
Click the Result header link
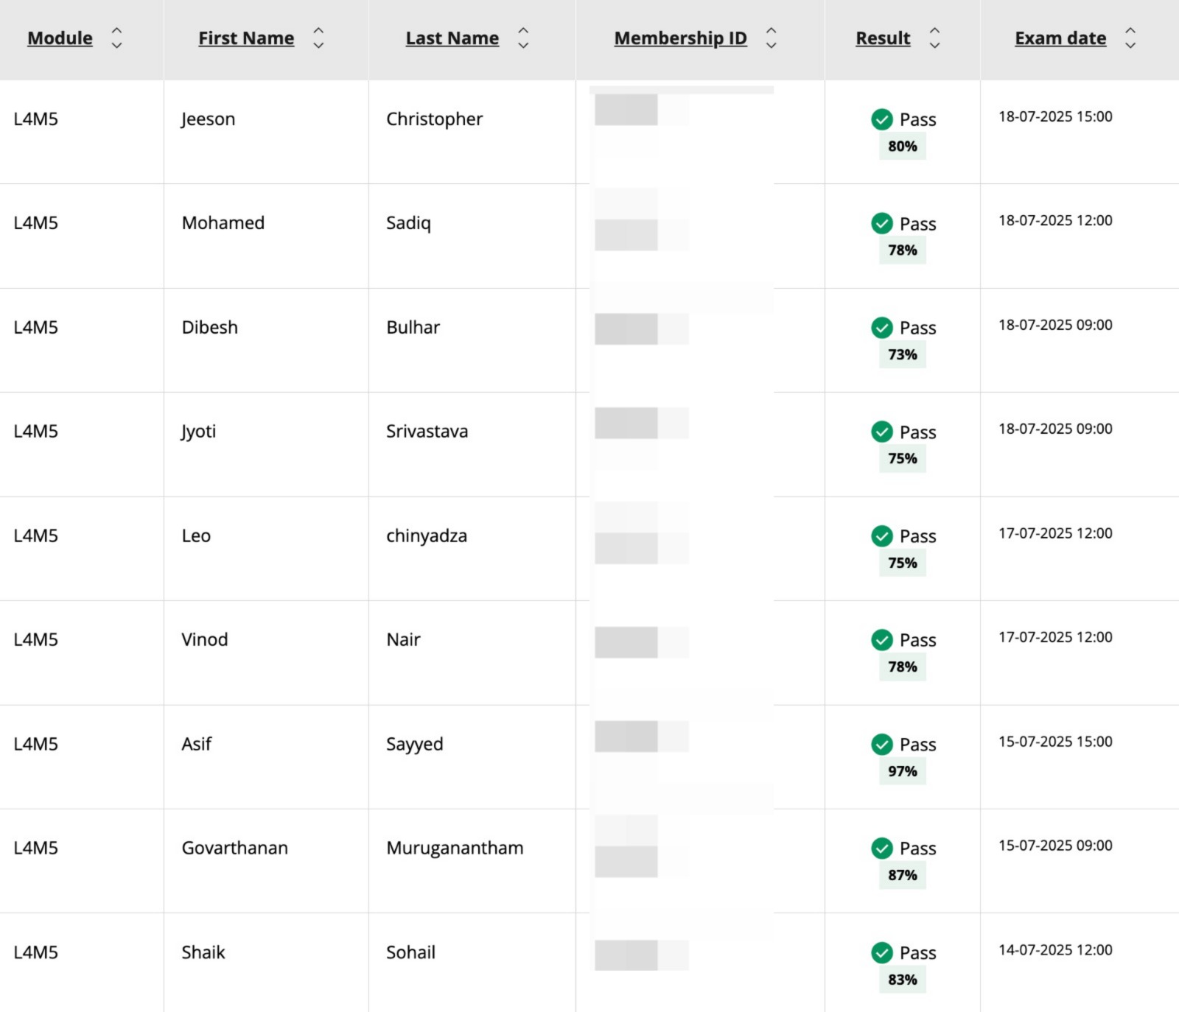click(x=882, y=38)
